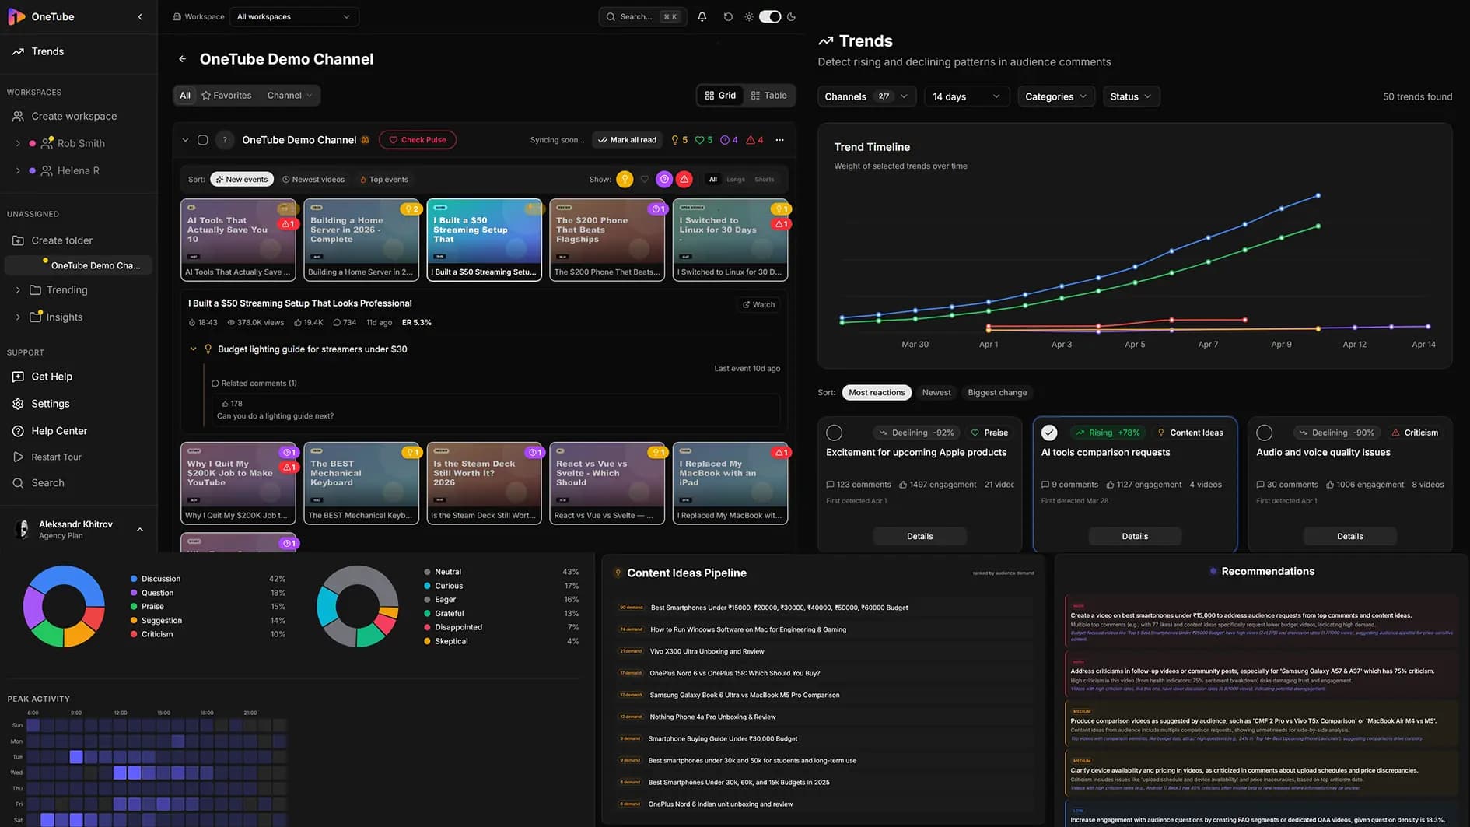Open Details for Audio and voice quality issues
Screen dimensions: 1470x827
point(1349,537)
